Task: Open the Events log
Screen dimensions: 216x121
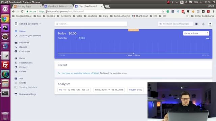Action: point(23,83)
